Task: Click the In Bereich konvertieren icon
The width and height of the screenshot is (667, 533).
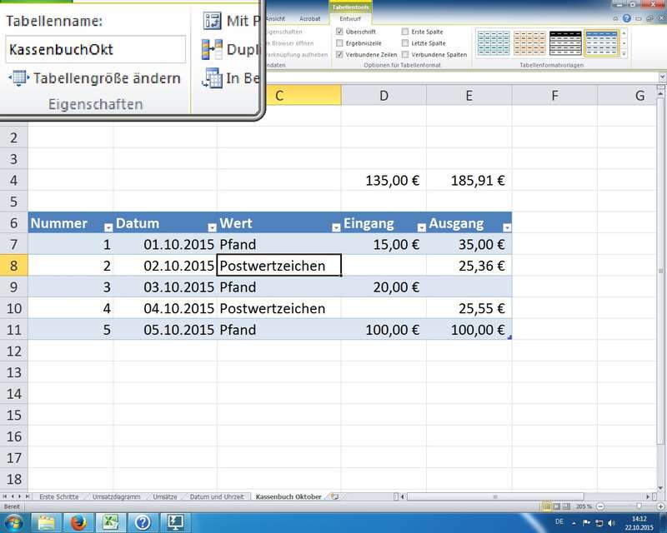Action: (212, 78)
